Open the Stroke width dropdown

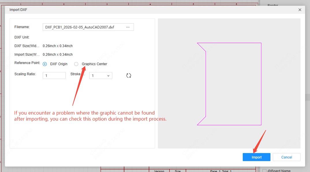[100, 76]
